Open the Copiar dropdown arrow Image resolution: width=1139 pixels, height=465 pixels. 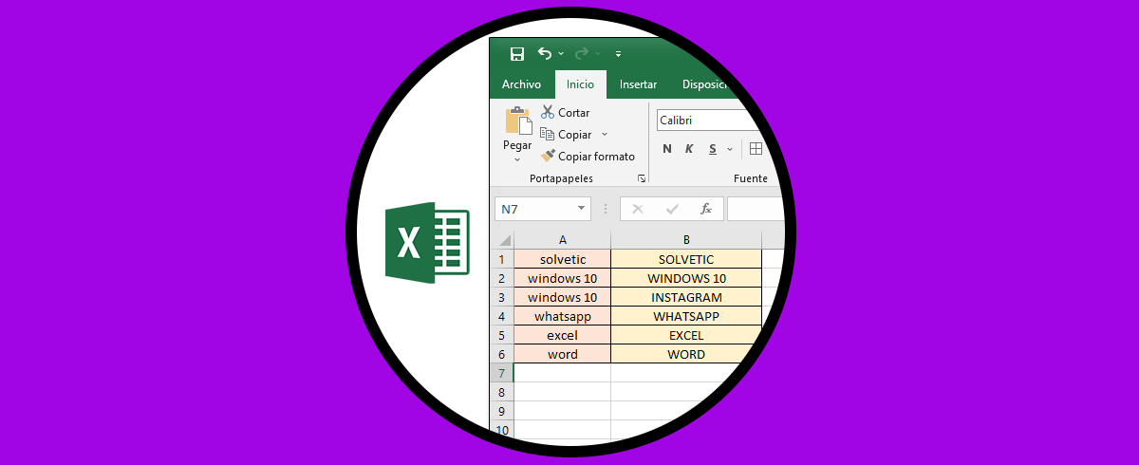(605, 135)
